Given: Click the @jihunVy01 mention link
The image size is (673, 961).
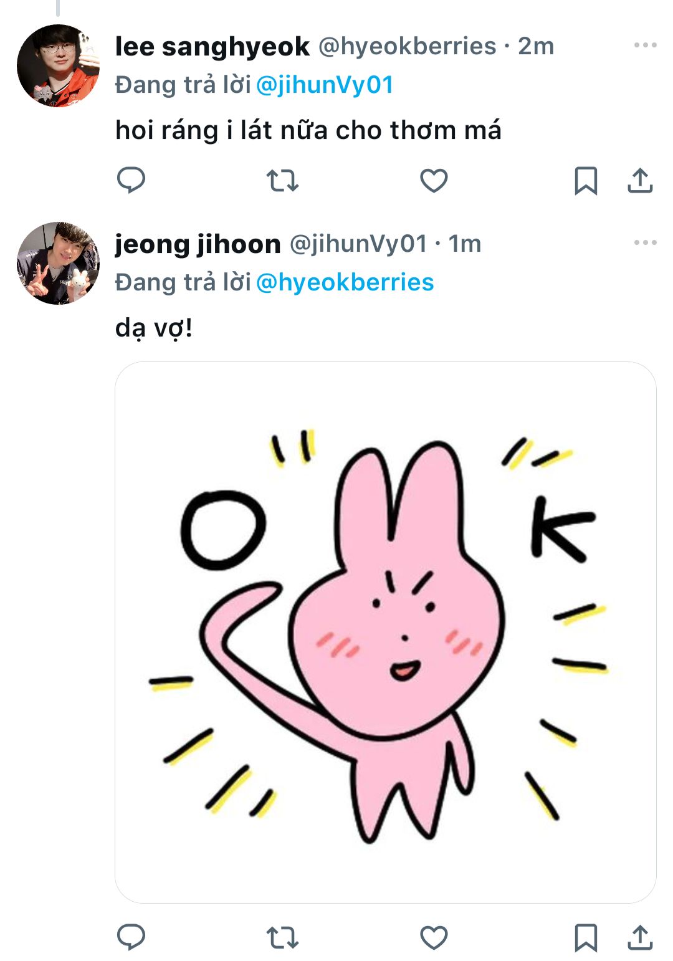Looking at the screenshot, I should (325, 85).
